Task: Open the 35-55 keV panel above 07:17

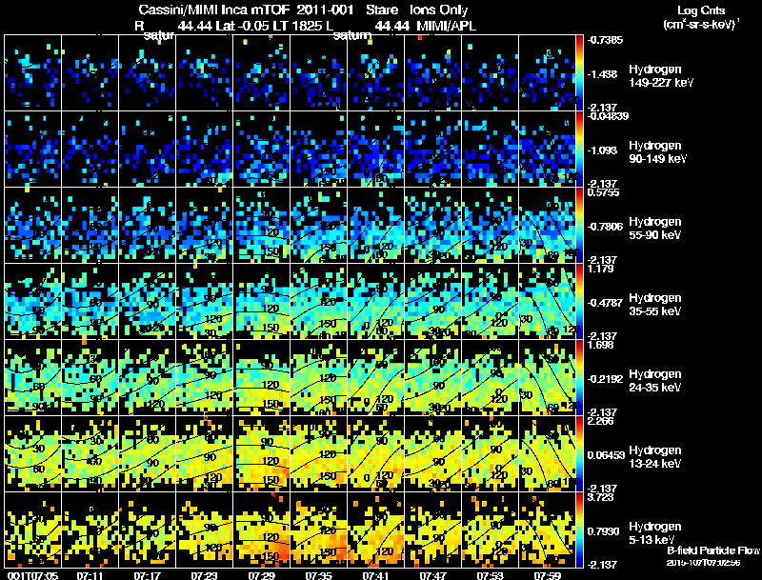Action: pos(148,301)
